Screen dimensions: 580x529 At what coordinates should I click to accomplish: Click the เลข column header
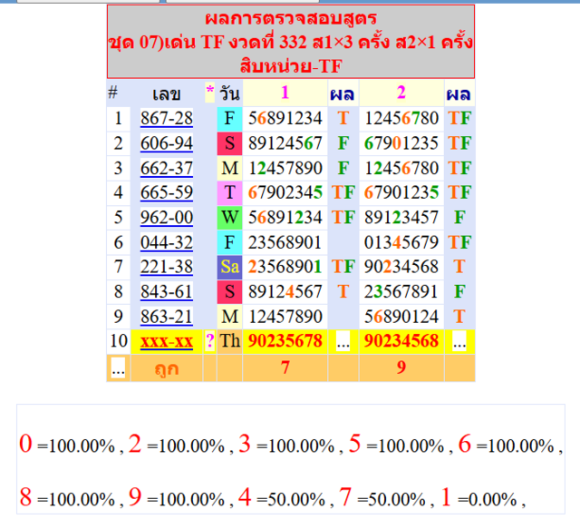pos(167,93)
